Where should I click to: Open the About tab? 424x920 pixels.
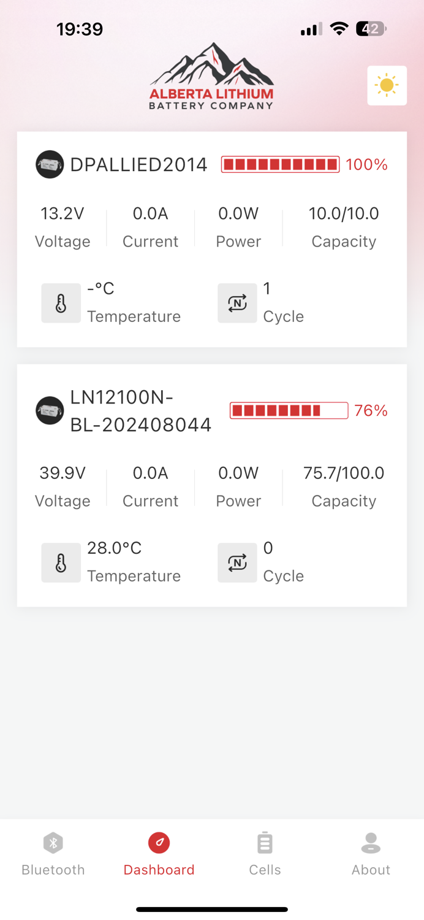(371, 854)
